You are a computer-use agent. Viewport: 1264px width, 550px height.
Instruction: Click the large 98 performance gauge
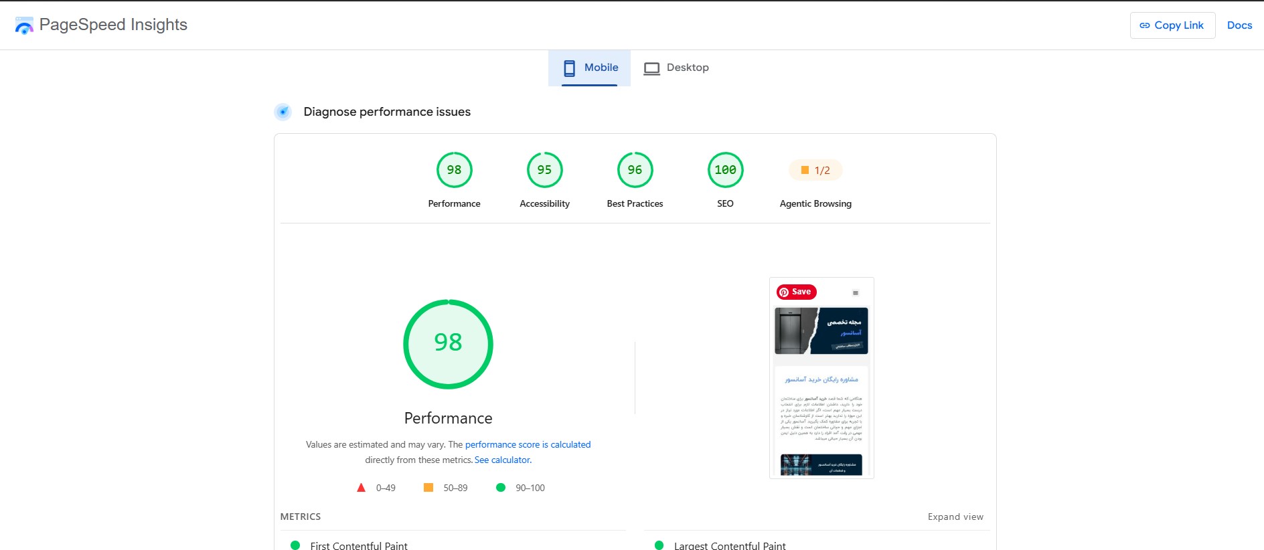[448, 344]
